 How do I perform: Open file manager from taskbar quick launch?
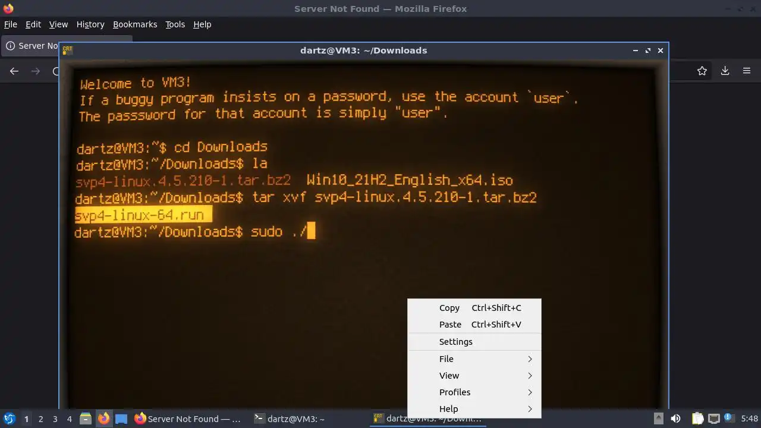point(86,419)
